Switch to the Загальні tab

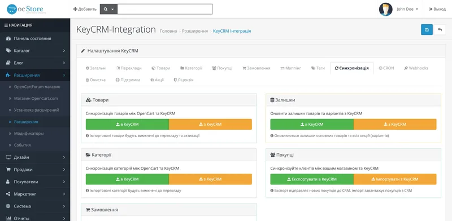click(x=96, y=68)
